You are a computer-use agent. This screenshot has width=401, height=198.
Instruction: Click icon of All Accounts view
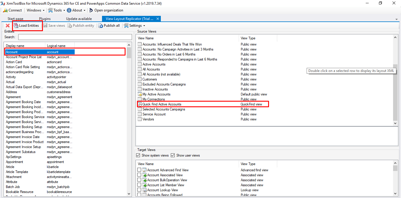point(140,69)
